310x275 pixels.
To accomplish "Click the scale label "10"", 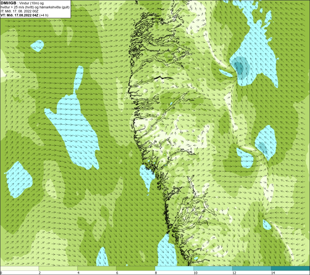I will coord(196,273).
